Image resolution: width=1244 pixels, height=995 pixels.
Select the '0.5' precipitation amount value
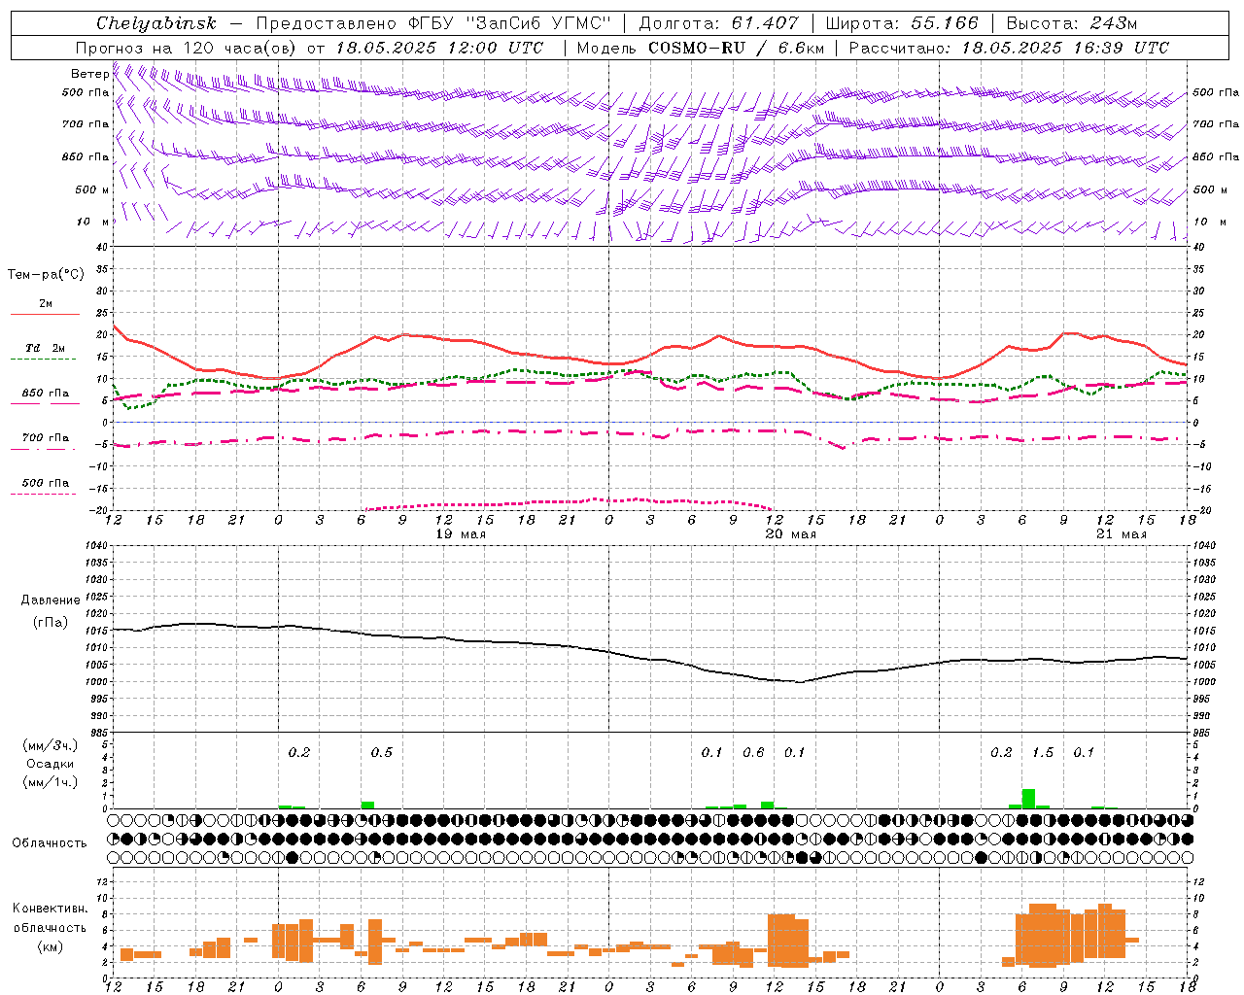(382, 752)
